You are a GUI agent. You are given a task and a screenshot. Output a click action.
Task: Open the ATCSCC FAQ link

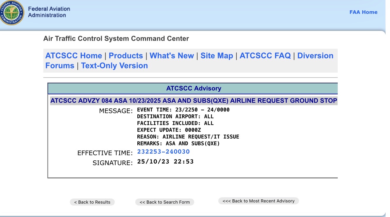(265, 56)
